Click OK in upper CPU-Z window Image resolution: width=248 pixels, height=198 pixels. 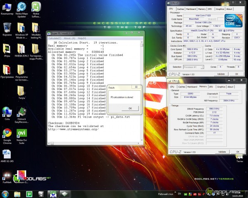[x=236, y=74]
